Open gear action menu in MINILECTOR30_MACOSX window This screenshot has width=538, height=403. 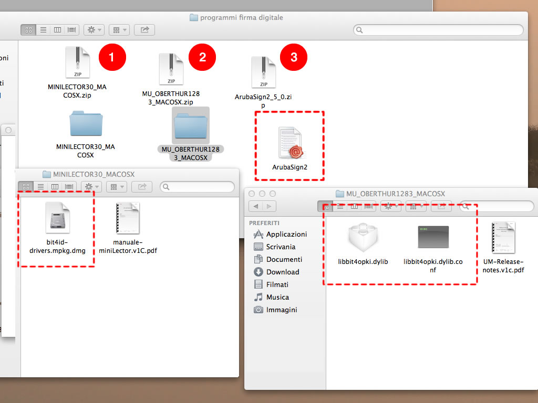click(92, 187)
